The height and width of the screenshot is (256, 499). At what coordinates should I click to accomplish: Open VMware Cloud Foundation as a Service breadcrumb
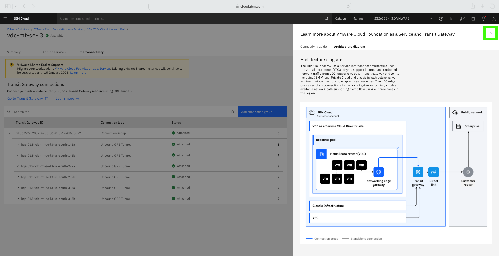pos(58,29)
